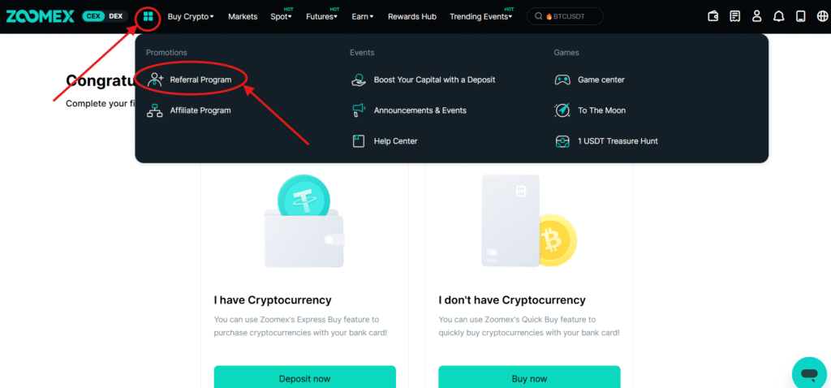The image size is (831, 388).
Task: Switch to the CEX mode
Action: tap(93, 16)
